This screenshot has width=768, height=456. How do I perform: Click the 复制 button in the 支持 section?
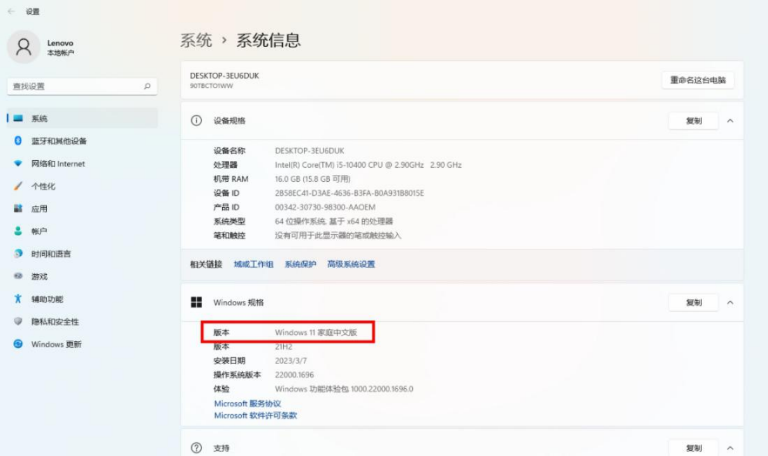coord(693,448)
